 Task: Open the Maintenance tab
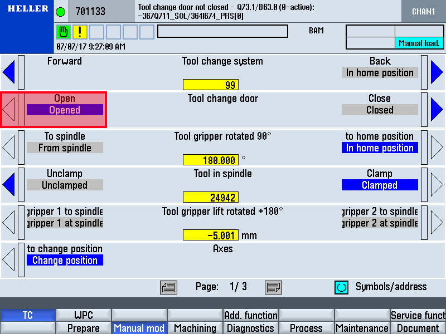point(362,328)
